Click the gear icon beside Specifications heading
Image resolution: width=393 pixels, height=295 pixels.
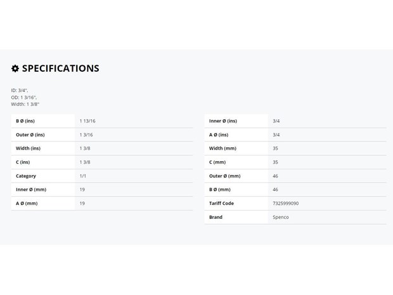pos(15,69)
